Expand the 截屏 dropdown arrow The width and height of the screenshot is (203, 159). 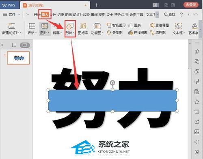tap(61, 32)
